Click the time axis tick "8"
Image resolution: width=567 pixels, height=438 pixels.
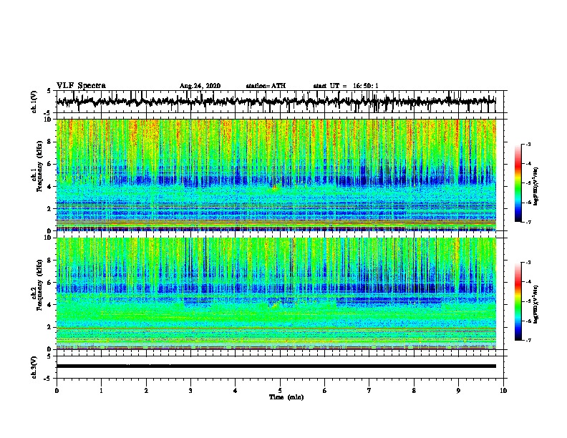pos(414,391)
